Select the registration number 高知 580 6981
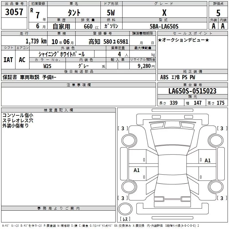The width and height of the screenshot is (229, 229). point(108,42)
